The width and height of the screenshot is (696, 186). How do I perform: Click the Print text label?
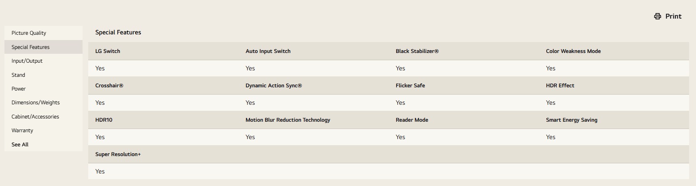click(x=673, y=16)
